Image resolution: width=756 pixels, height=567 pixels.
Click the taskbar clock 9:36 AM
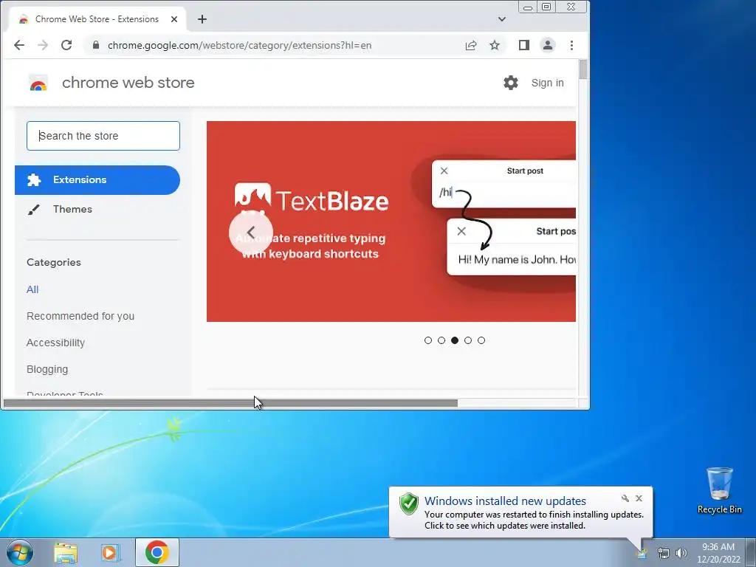pyautogui.click(x=718, y=553)
